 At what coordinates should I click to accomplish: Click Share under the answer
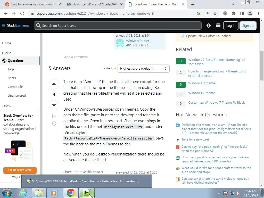pyautogui.click(x=67, y=172)
